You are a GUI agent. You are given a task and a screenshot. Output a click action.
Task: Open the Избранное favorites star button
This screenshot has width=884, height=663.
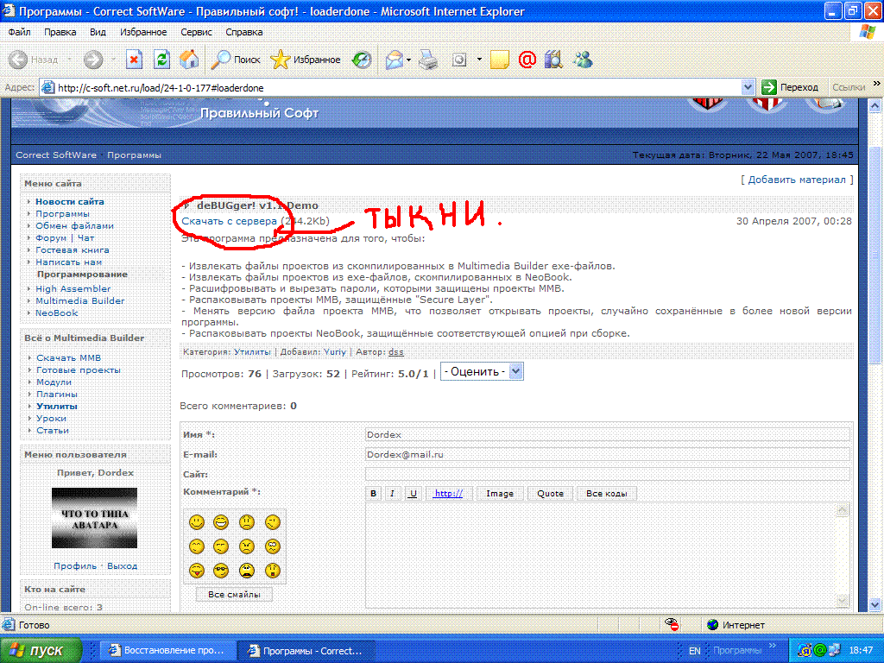click(x=305, y=60)
